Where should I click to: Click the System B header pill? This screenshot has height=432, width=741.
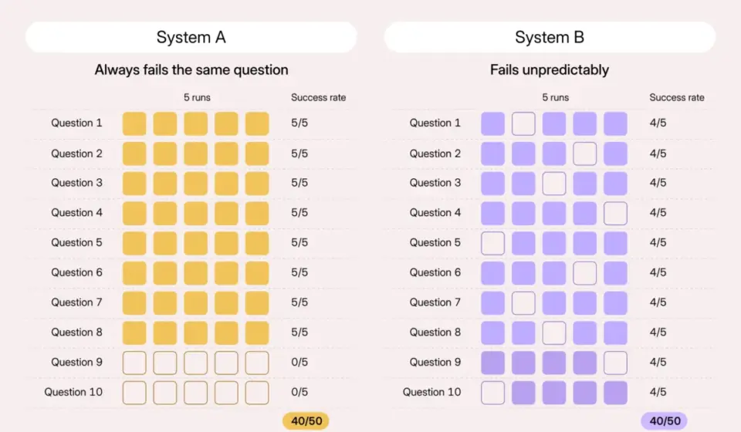click(x=550, y=37)
